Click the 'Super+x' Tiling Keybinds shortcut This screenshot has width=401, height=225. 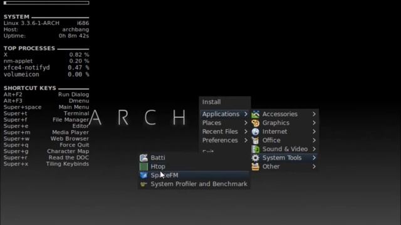(x=46, y=164)
